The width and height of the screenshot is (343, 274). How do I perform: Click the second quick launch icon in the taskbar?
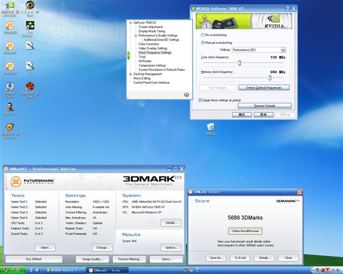coord(37,270)
